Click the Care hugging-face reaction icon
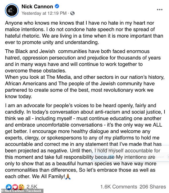169x193 pixels. coord(21,187)
